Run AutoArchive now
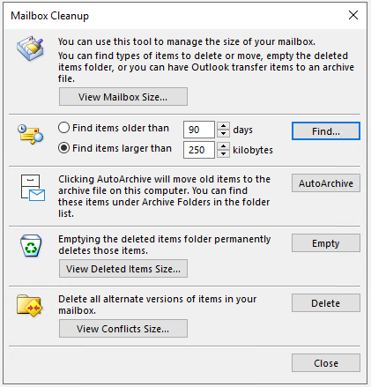 tap(326, 183)
